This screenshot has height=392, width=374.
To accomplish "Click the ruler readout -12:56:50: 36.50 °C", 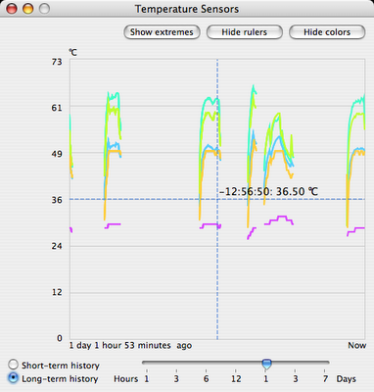I will (268, 191).
